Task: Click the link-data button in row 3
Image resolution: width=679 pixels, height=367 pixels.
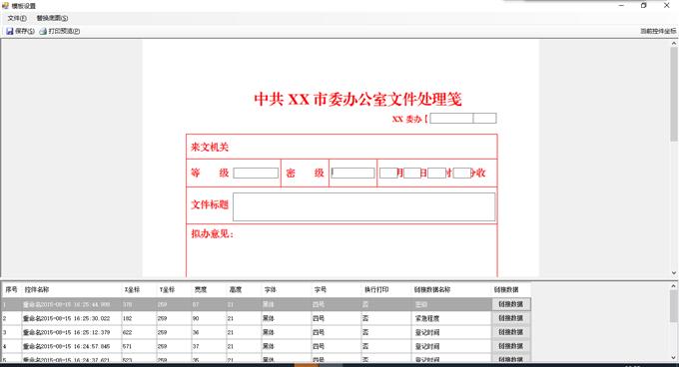Action: 511,332
